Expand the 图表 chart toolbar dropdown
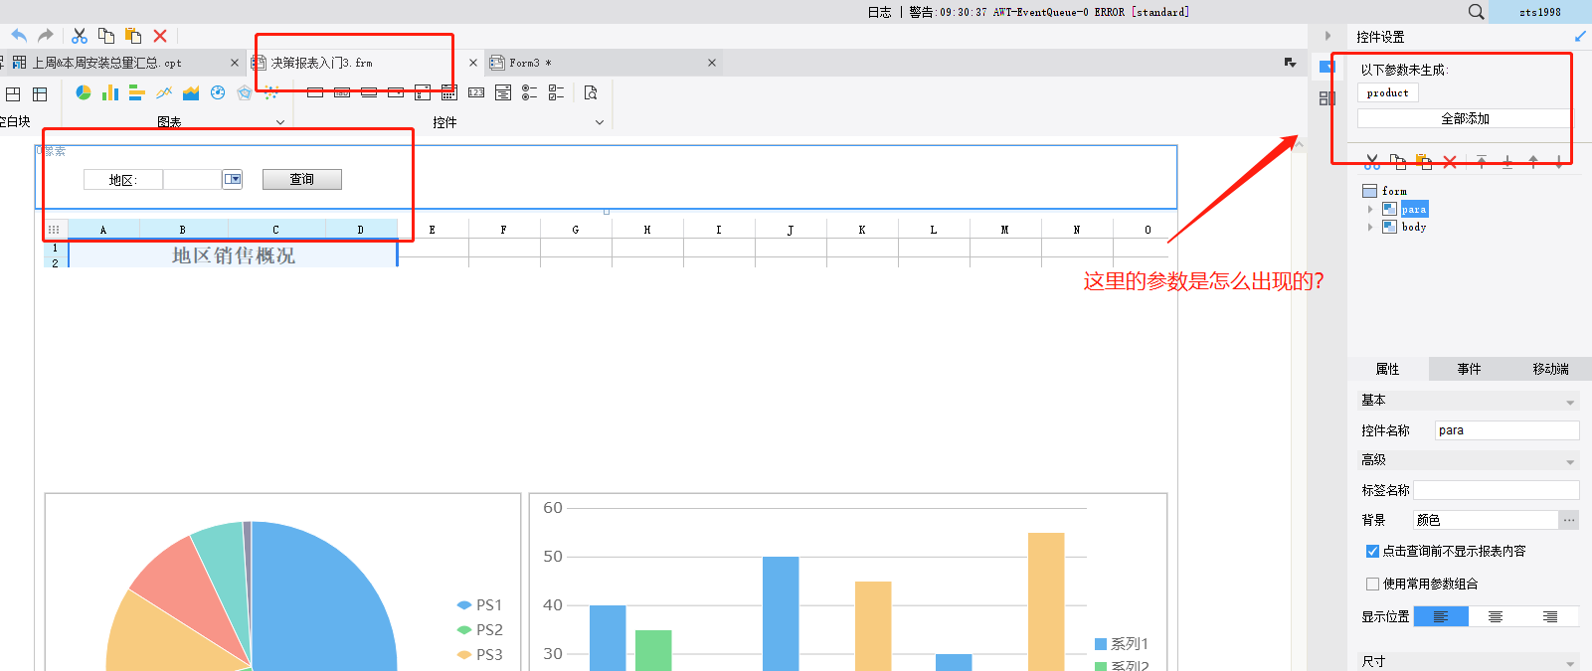The width and height of the screenshot is (1592, 671). [x=280, y=122]
